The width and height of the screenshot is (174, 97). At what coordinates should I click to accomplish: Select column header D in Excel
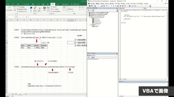(x=31, y=20)
